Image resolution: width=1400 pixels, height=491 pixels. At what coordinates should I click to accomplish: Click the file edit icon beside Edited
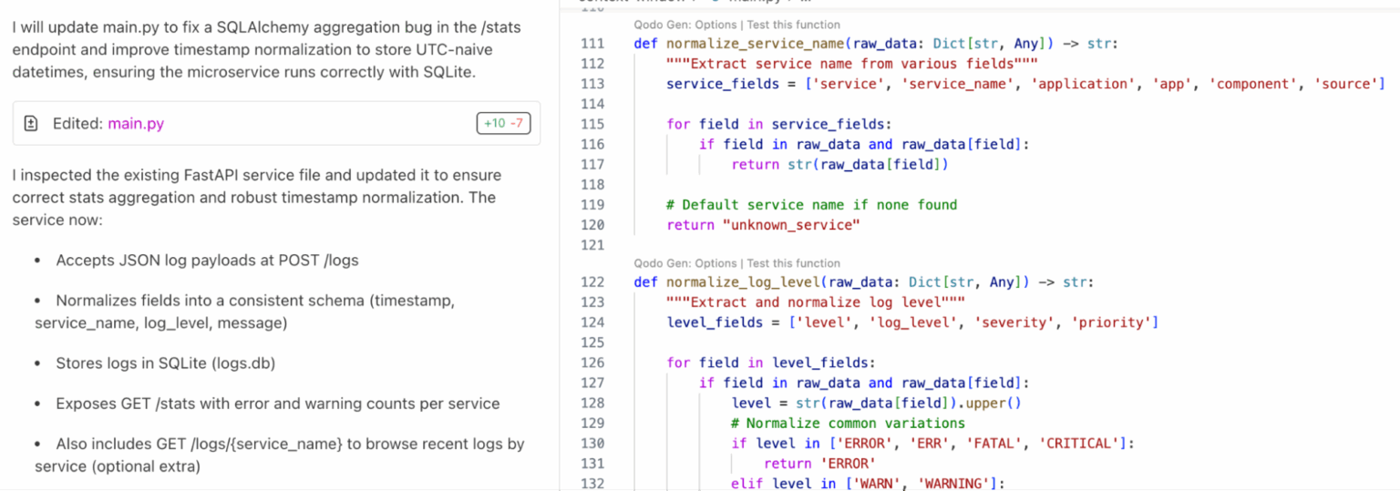(x=31, y=123)
